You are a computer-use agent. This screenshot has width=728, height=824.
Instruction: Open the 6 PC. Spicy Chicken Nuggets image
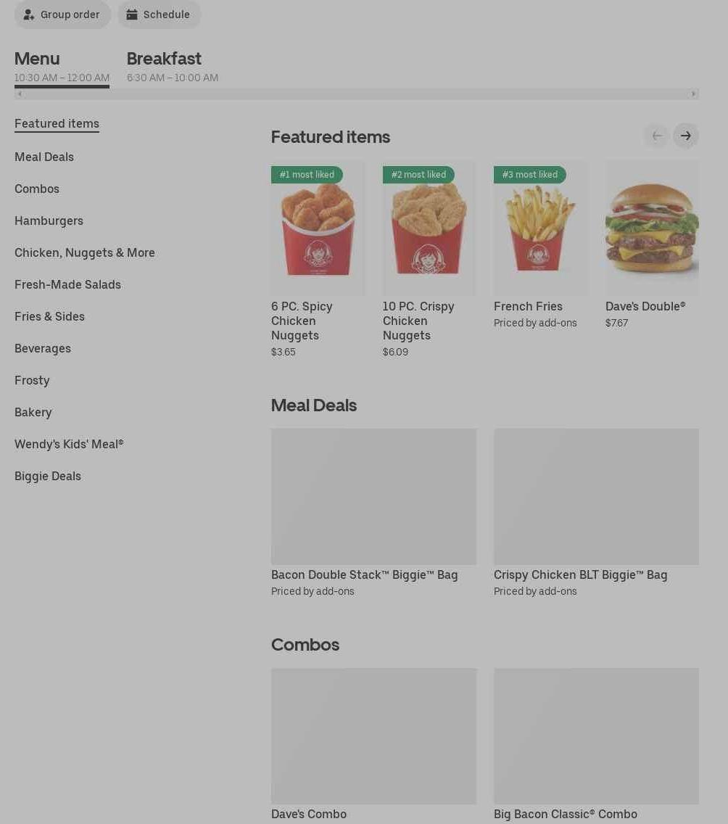318,228
